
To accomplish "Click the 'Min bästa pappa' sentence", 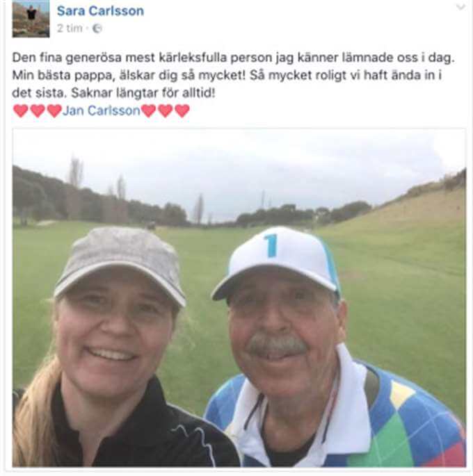I will click(x=129, y=75).
